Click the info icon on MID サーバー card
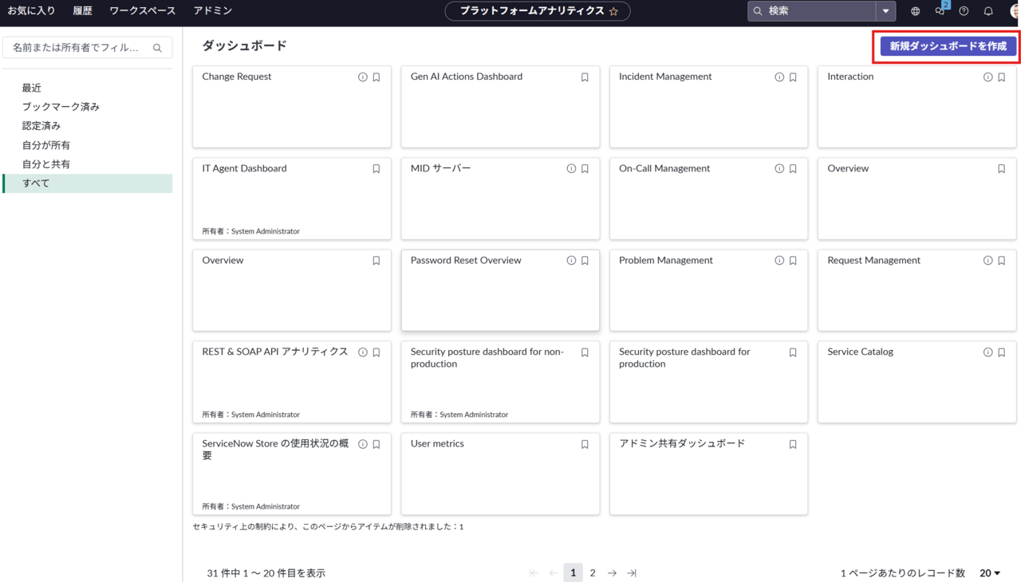This screenshot has width=1021, height=582. click(571, 169)
